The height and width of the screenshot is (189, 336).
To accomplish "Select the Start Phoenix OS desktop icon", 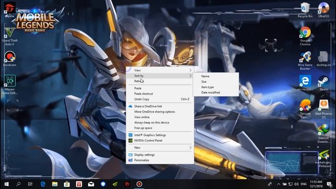I will [x=323, y=109].
